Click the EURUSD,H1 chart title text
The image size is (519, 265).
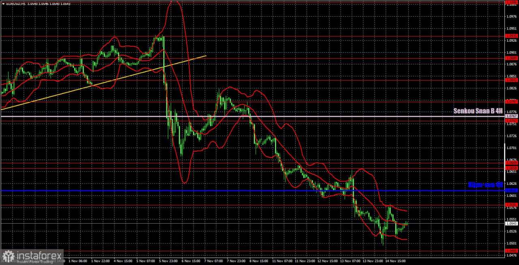tap(17, 4)
